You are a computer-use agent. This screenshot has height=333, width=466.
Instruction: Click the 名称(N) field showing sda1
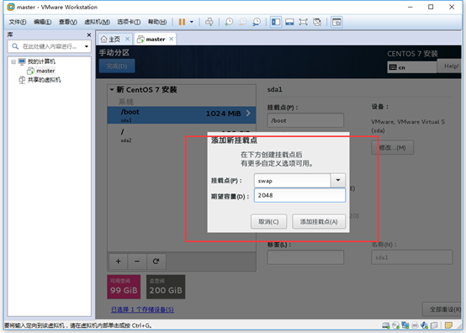[412, 257]
